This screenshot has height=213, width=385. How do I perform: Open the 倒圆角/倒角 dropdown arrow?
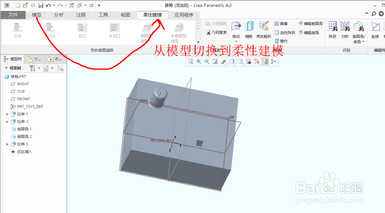(x=363, y=42)
